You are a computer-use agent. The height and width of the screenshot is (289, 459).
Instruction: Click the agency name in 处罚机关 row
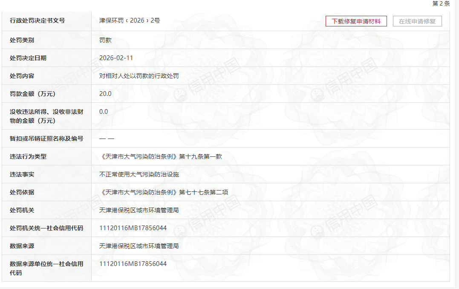139,210
